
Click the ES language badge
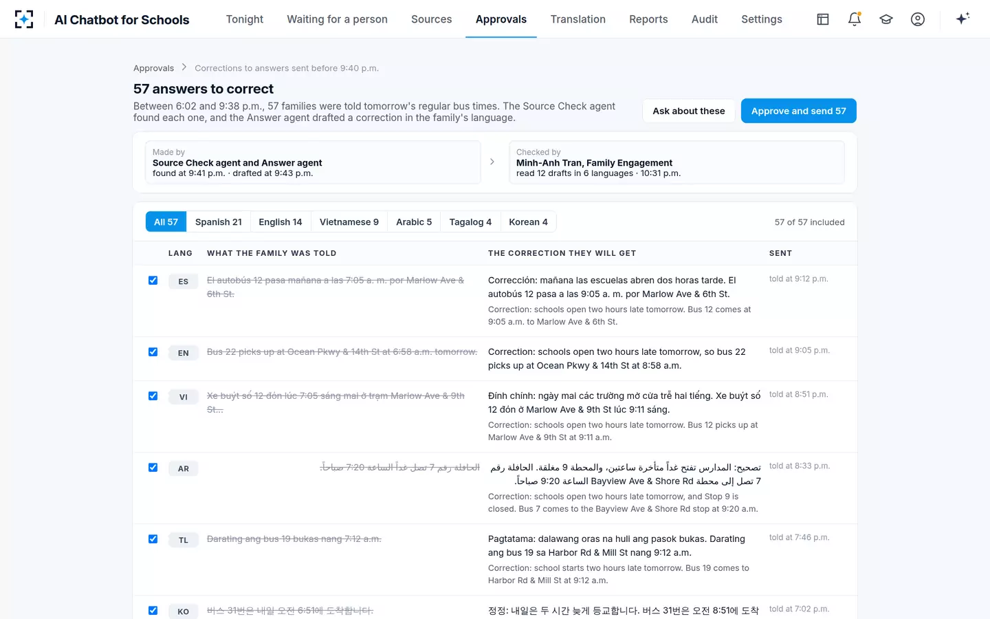click(x=184, y=281)
